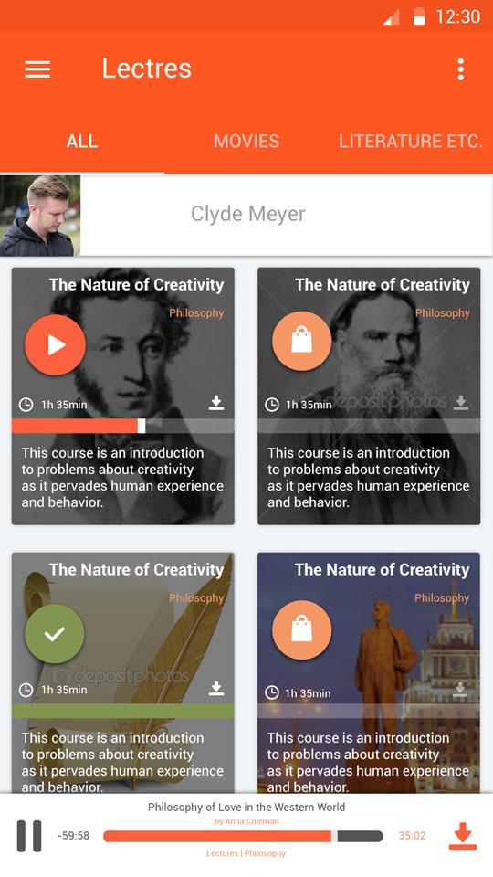493x877 pixels.
Task: Open the author link by Anna Coleman
Action: (246, 821)
